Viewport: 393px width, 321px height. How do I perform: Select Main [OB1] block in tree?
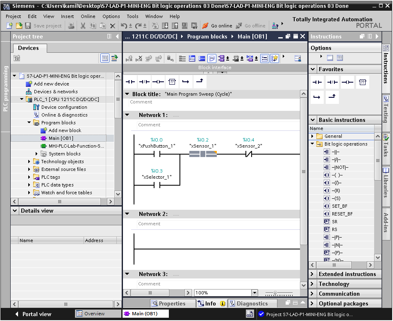(x=61, y=138)
